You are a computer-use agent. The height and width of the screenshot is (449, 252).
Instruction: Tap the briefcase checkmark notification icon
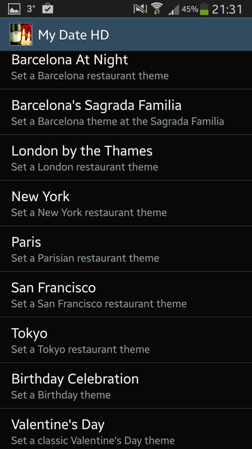[x=48, y=9]
